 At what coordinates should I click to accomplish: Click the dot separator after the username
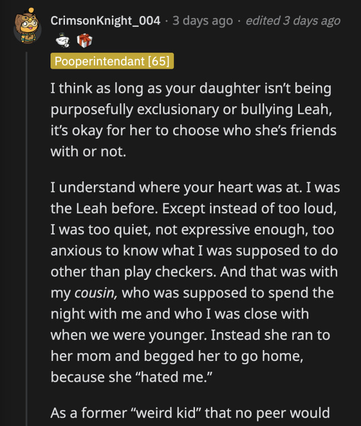point(166,21)
